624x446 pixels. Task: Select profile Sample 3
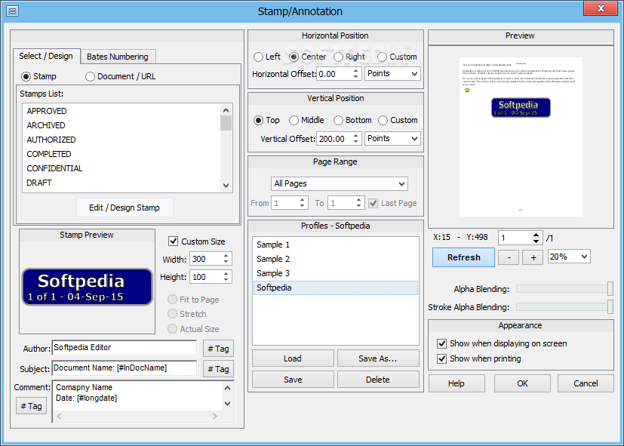336,273
